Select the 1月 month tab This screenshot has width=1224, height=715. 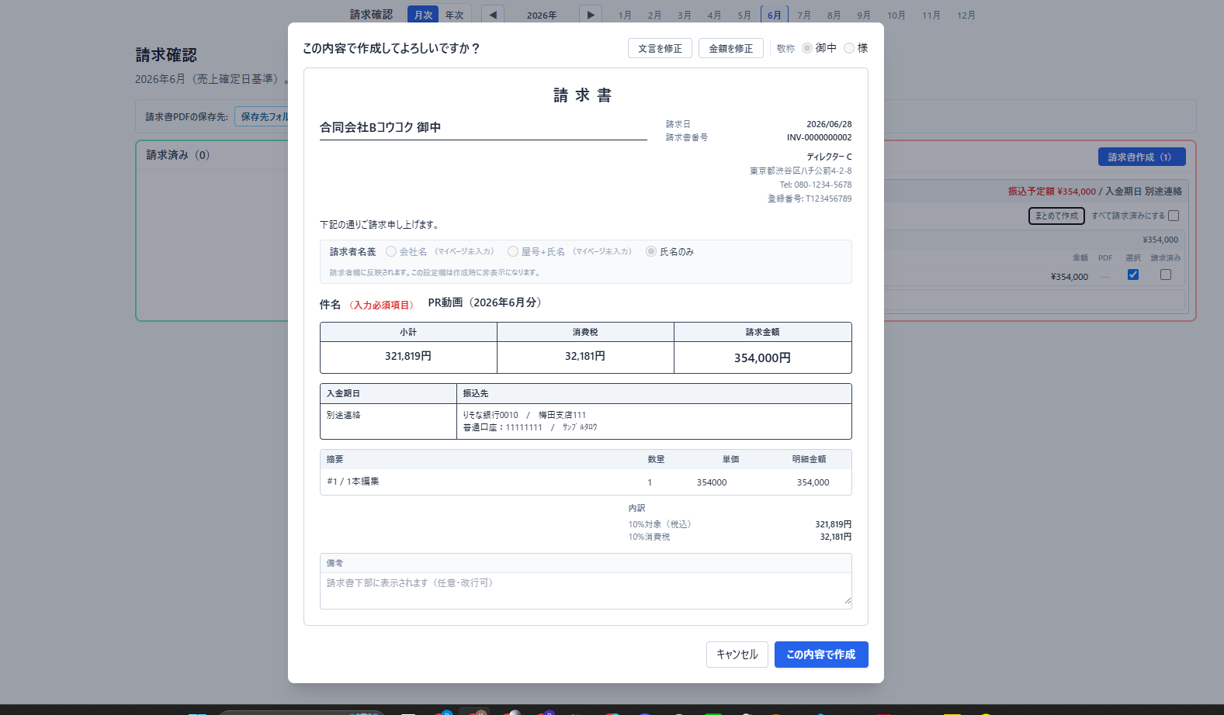point(625,15)
